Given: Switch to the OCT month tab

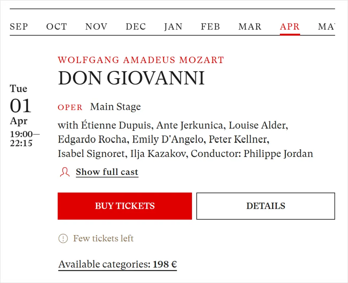Looking at the screenshot, I should click(x=57, y=27).
